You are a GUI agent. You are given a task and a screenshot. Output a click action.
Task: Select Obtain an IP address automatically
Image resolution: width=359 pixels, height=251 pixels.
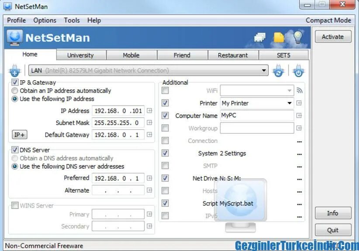[x=15, y=91]
